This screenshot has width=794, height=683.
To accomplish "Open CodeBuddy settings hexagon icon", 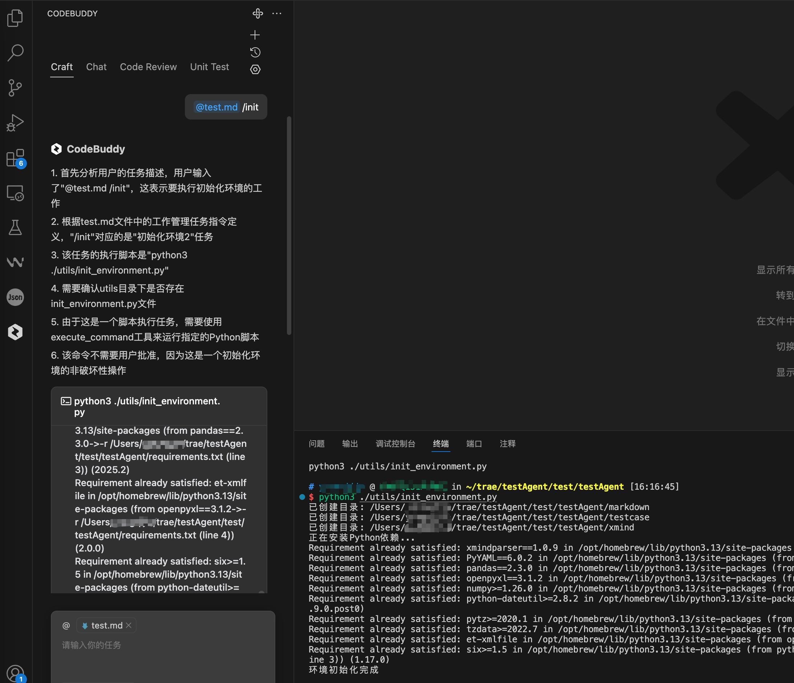I will coord(255,69).
